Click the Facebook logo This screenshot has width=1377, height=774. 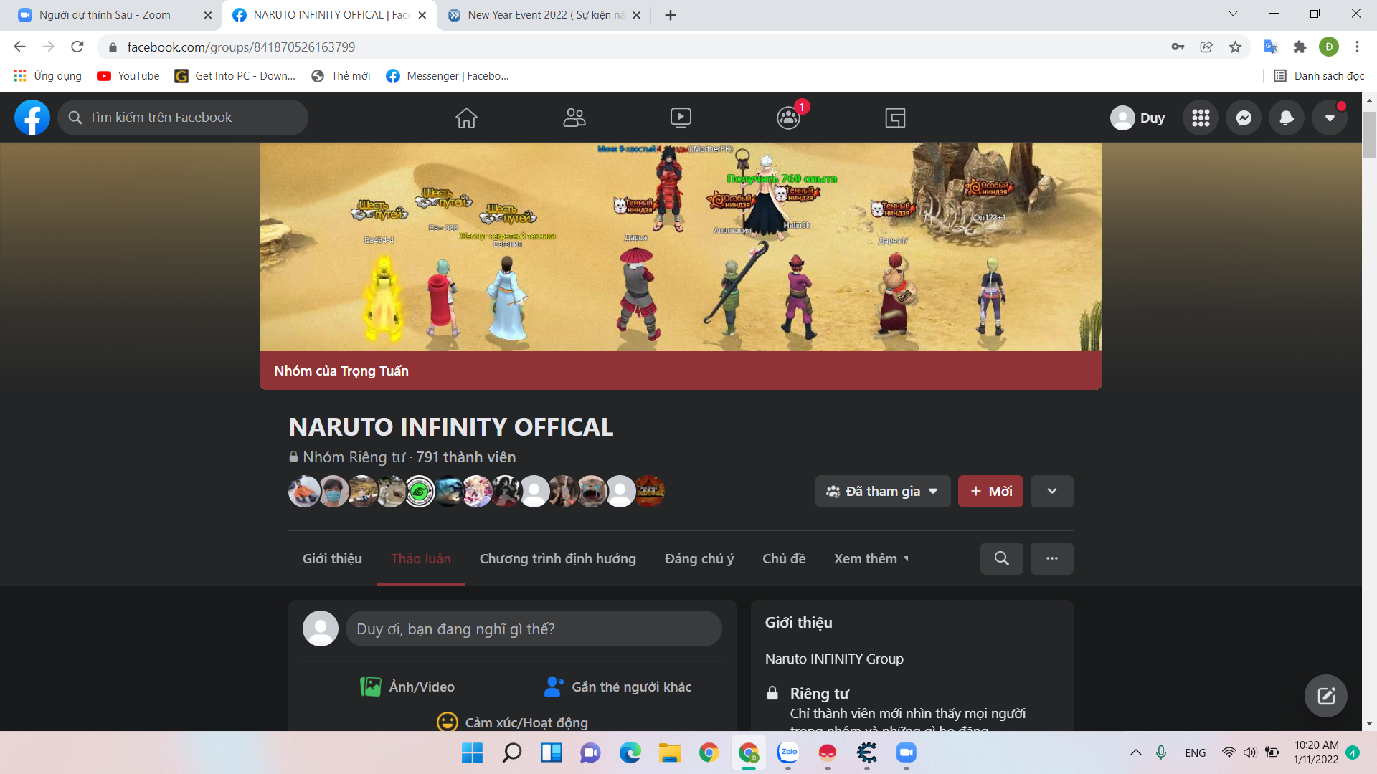pos(32,118)
